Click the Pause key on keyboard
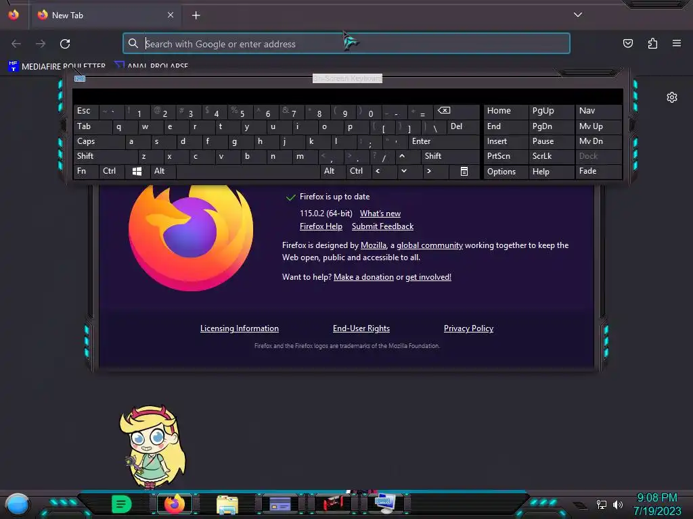 pos(551,141)
